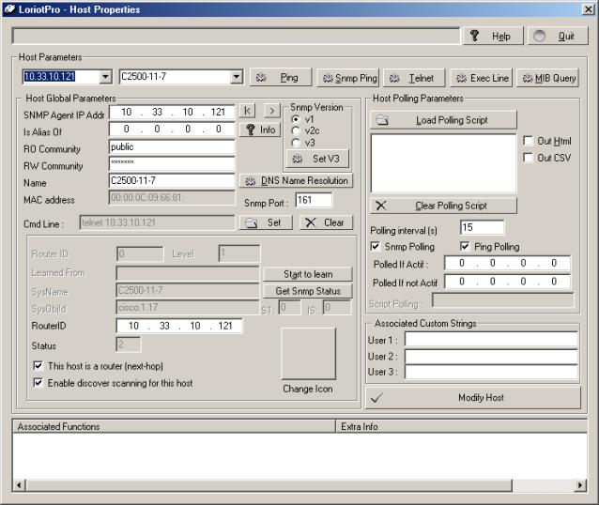
Task: Toggle the Ping Polling checkbox
Action: tap(466, 247)
